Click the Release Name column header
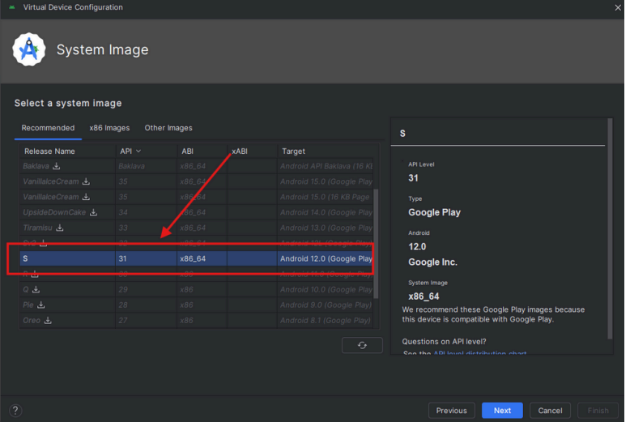 67,151
